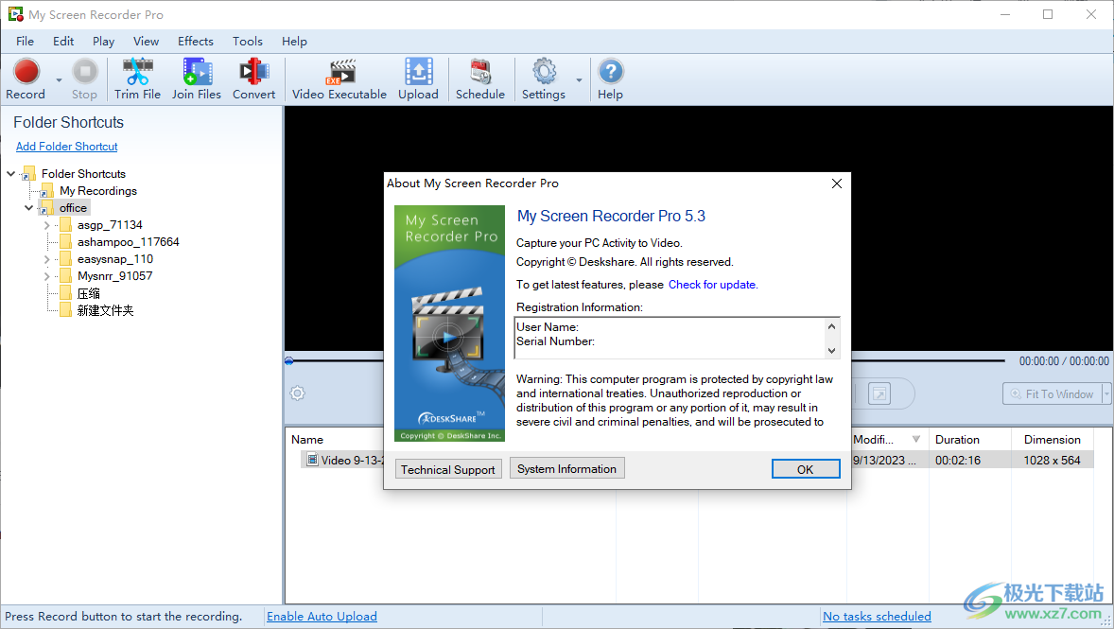Launch the Convert tool
This screenshot has height=629, width=1114.
pos(253,79)
